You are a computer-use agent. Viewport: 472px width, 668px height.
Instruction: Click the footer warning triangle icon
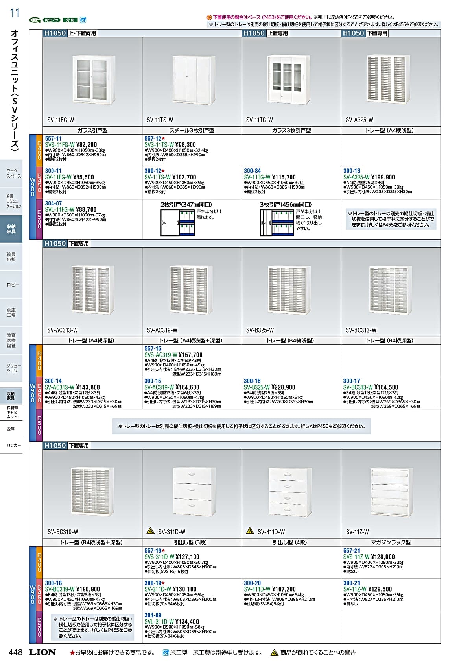(275, 653)
